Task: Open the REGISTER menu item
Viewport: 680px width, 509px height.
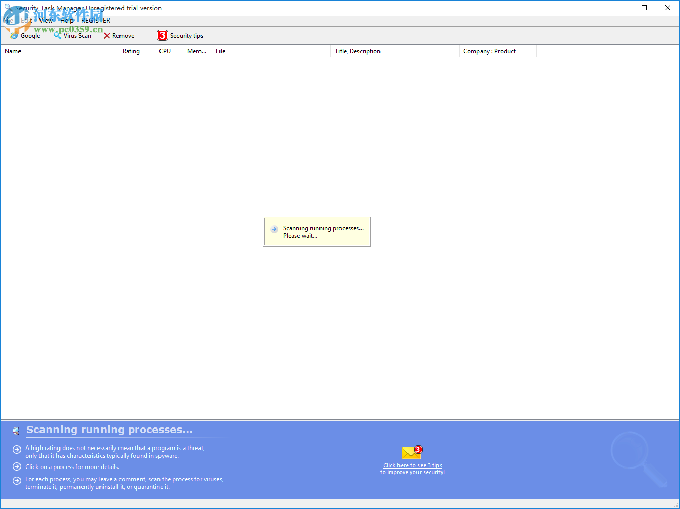Action: pyautogui.click(x=95, y=20)
